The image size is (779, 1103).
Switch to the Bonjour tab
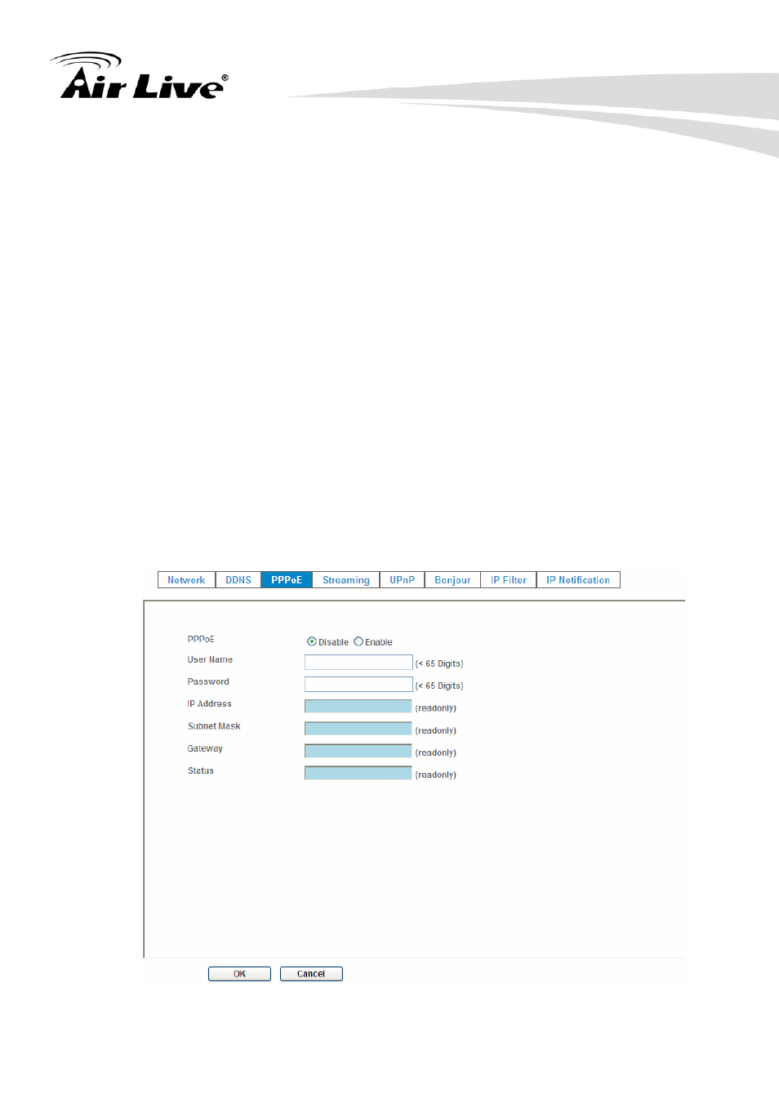point(452,580)
